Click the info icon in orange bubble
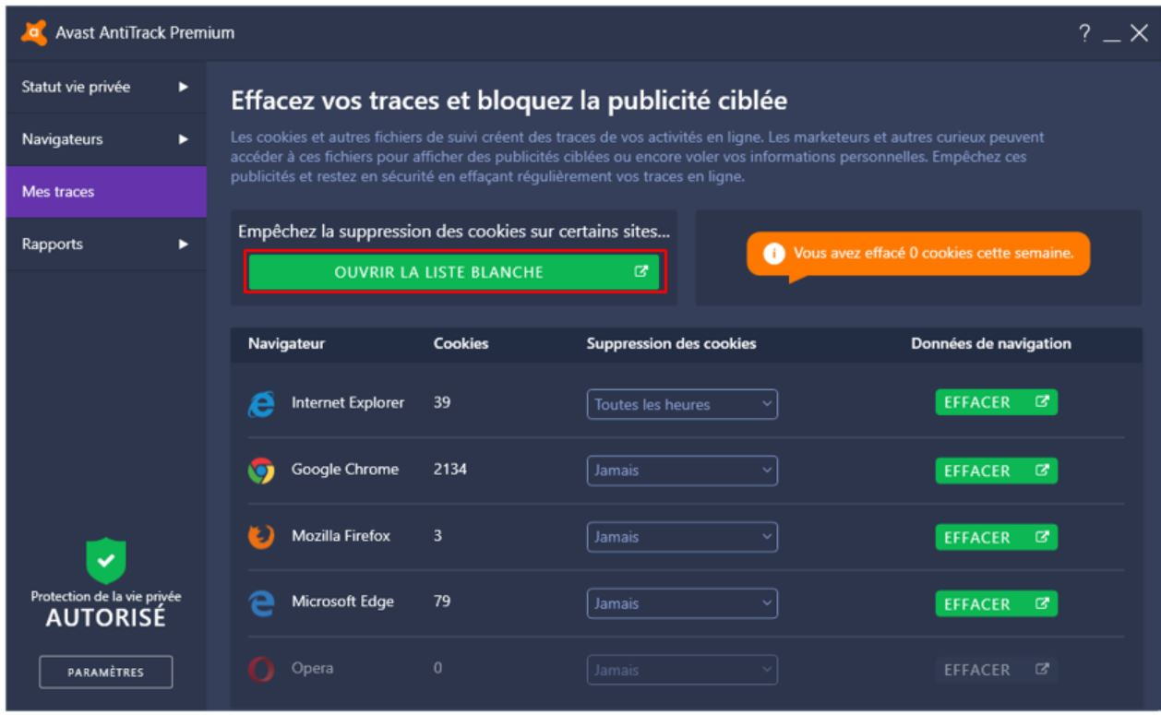1161x715 pixels. 776,255
